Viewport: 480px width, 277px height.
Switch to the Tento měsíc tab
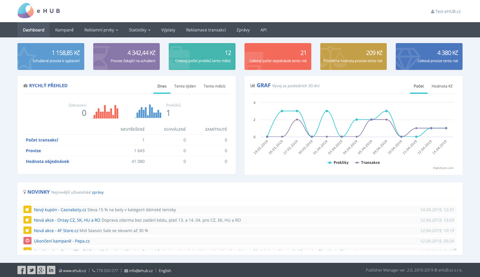[x=214, y=86]
